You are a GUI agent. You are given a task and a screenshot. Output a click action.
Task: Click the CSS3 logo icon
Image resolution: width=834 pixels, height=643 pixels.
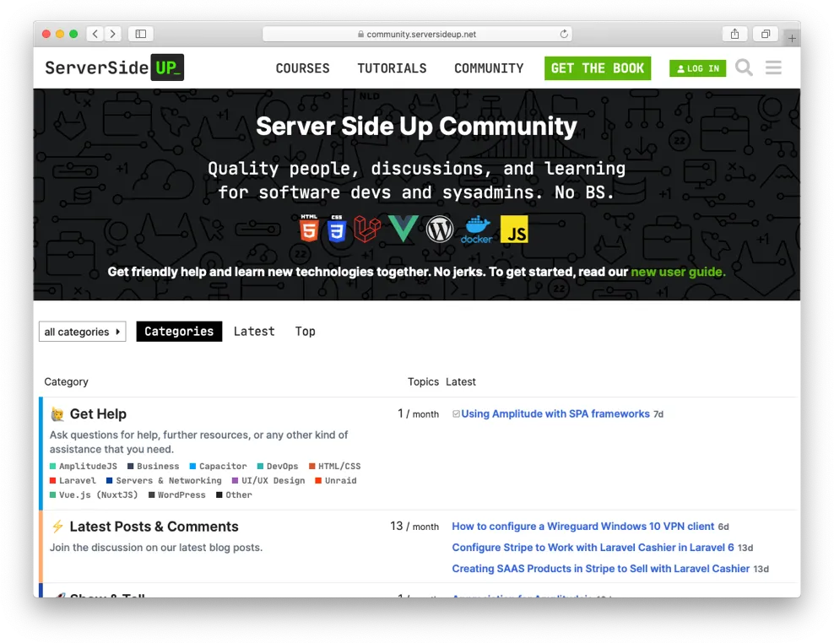(337, 229)
